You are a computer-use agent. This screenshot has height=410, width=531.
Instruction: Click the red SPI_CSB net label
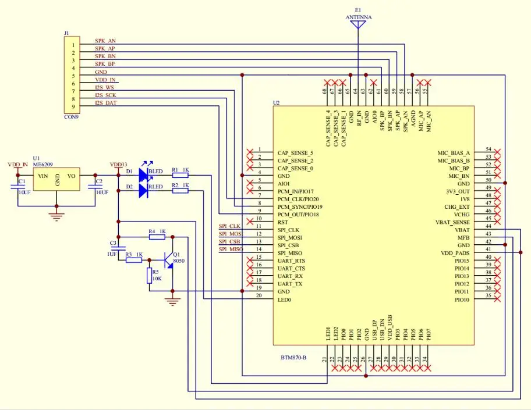click(x=229, y=241)
